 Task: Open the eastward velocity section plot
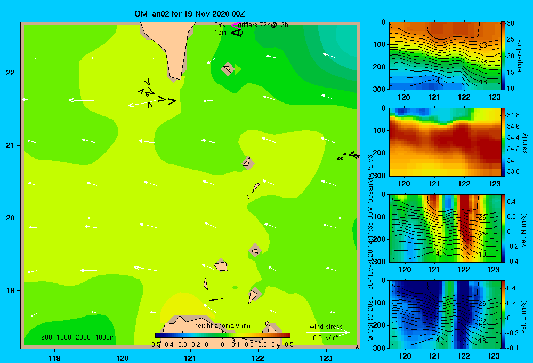point(445,314)
